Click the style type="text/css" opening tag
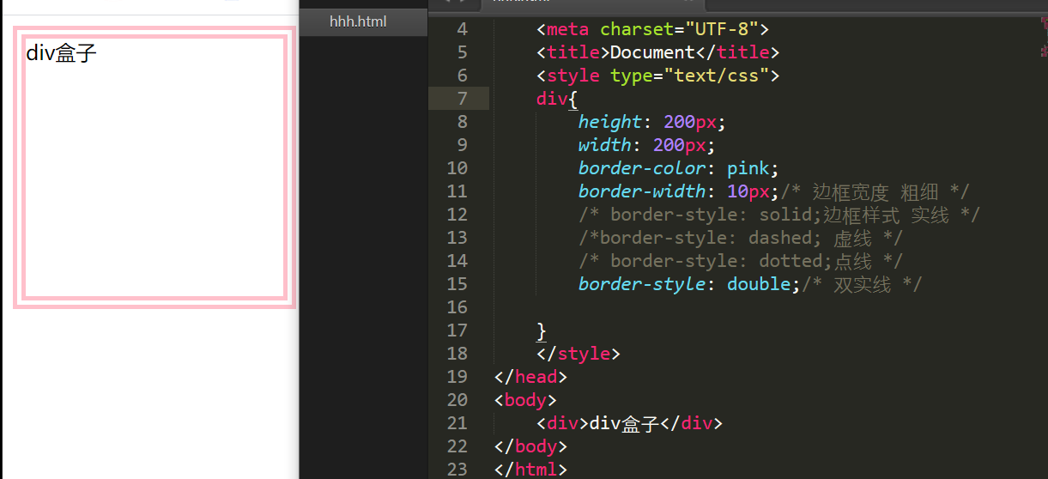The image size is (1048, 479). point(658,76)
